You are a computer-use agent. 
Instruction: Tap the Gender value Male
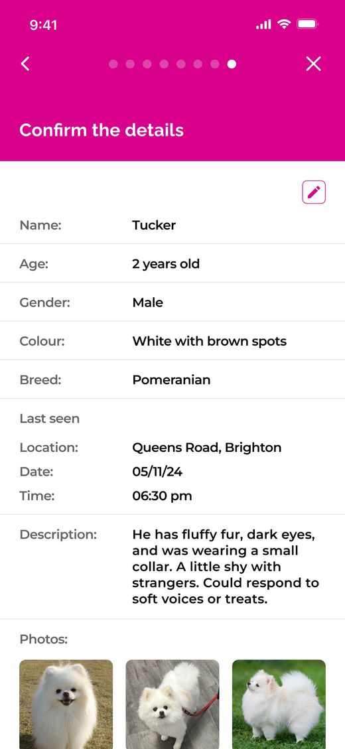pos(148,303)
